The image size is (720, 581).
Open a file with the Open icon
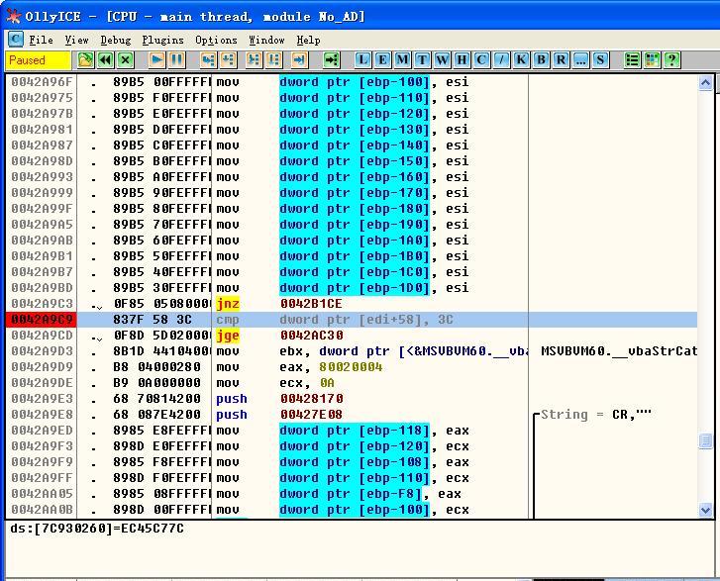click(x=85, y=60)
